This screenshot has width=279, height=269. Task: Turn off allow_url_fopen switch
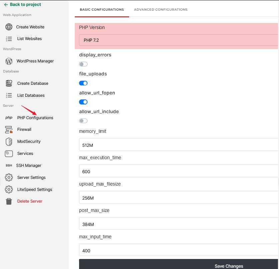pyautogui.click(x=83, y=102)
